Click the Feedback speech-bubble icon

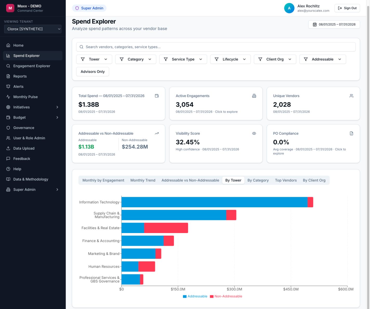pos(8,159)
